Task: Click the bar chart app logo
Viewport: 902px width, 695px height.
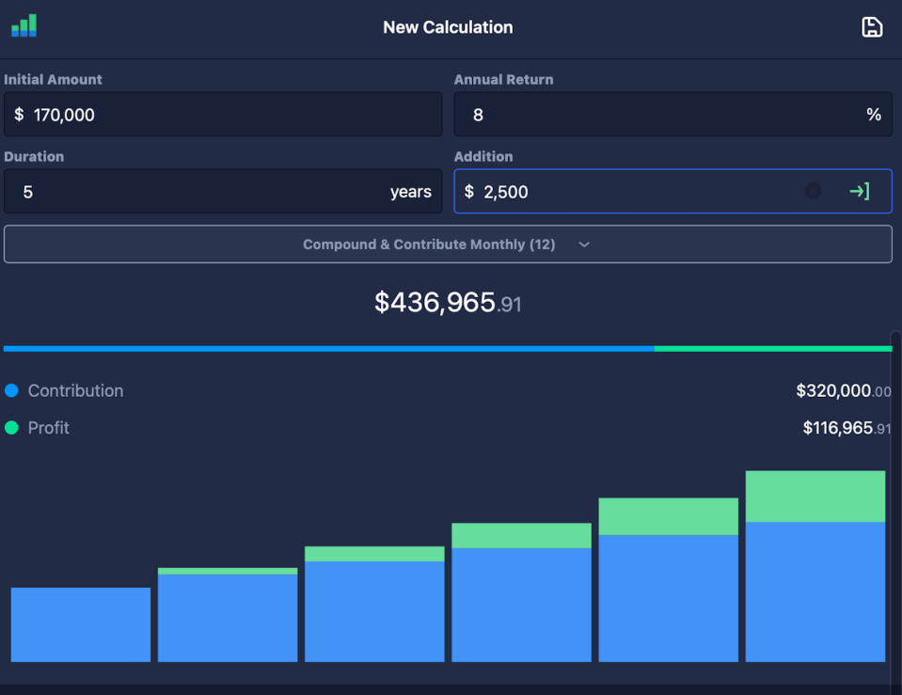Action: (x=24, y=25)
